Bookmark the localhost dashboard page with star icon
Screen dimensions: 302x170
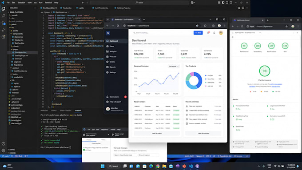pos(197,26)
